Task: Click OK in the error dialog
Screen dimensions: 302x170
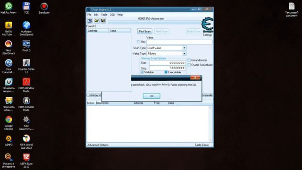Action: point(151,96)
